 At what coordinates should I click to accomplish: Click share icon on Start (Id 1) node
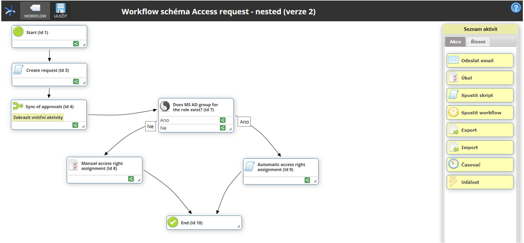click(x=76, y=44)
